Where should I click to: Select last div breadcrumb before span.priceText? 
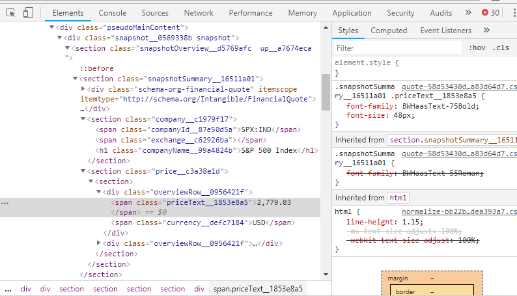(199, 289)
